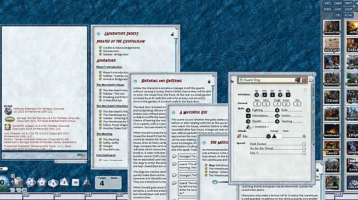Screen dimensions: 358x200
Task: Click the Target number box showing 4
Action: [102, 184]
